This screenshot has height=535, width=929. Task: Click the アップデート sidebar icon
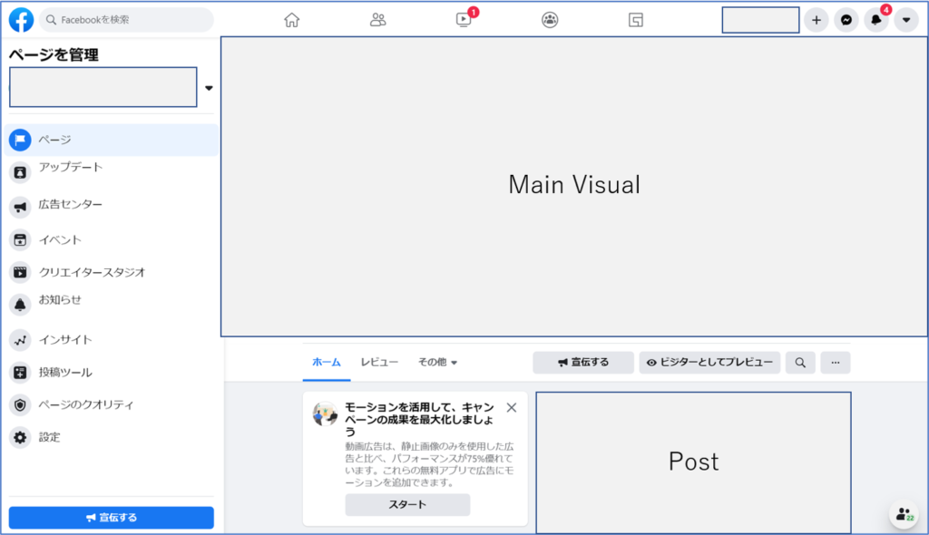coord(20,172)
